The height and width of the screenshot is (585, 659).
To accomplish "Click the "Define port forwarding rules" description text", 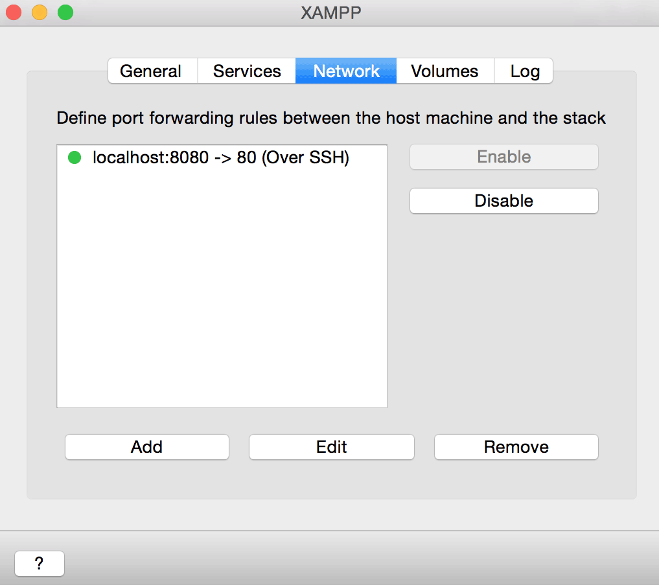I will click(330, 118).
